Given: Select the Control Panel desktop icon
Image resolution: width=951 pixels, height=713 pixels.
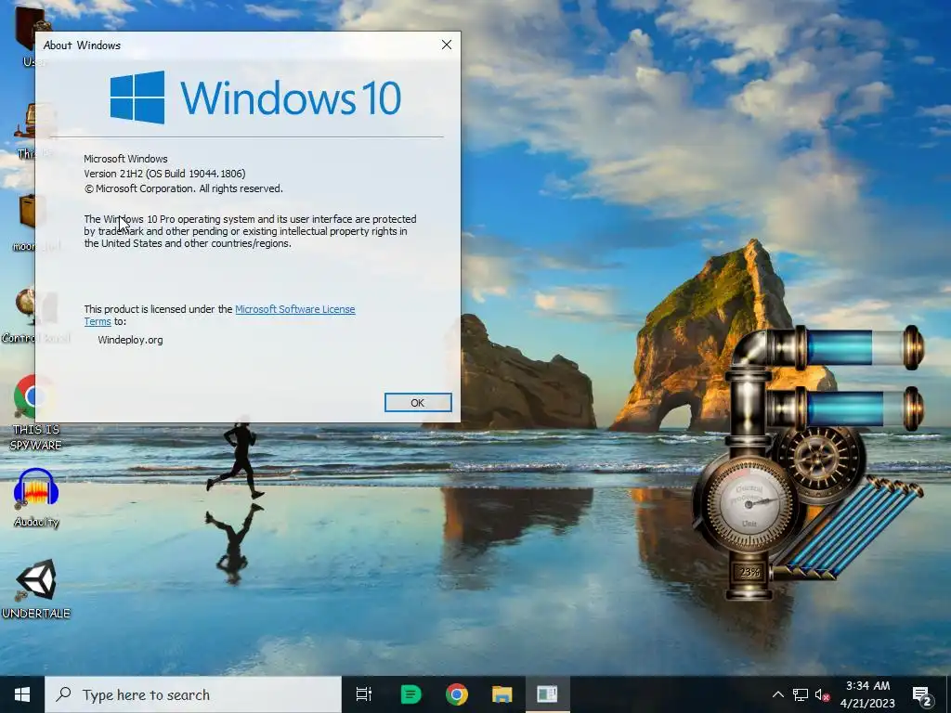Looking at the screenshot, I should pos(35,316).
